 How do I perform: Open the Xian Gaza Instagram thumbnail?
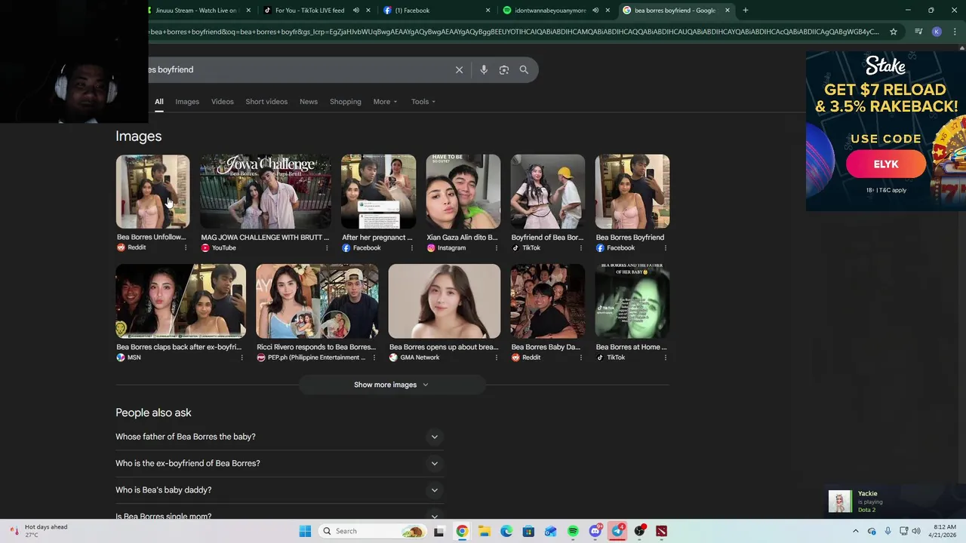click(x=463, y=192)
